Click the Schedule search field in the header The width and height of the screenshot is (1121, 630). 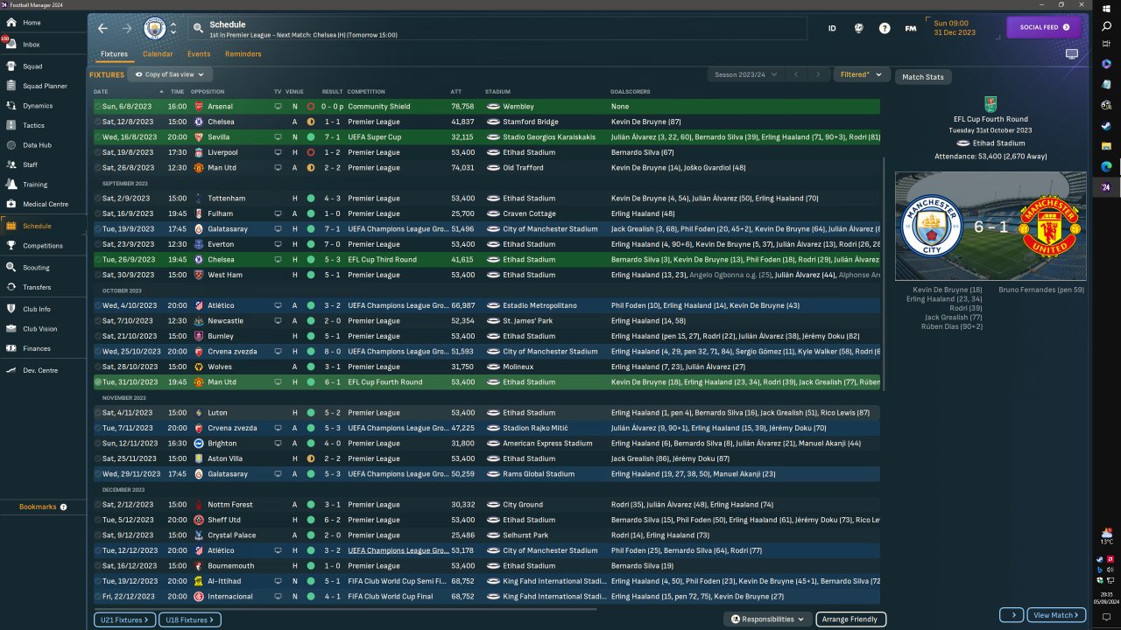[x=497, y=28]
